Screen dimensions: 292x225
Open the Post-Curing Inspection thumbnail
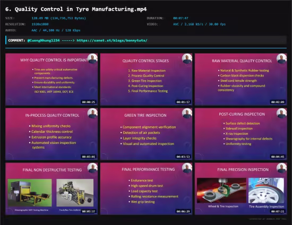(x=241, y=134)
